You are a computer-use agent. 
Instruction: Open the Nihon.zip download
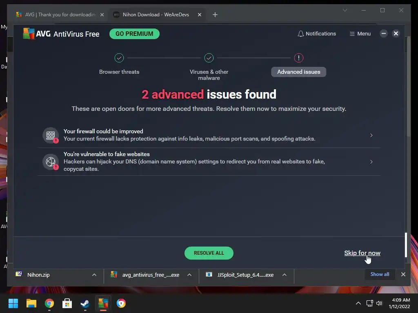38,275
